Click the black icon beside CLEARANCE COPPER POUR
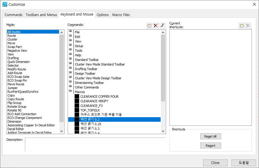Screen dimensions: 259x168 point(77,96)
